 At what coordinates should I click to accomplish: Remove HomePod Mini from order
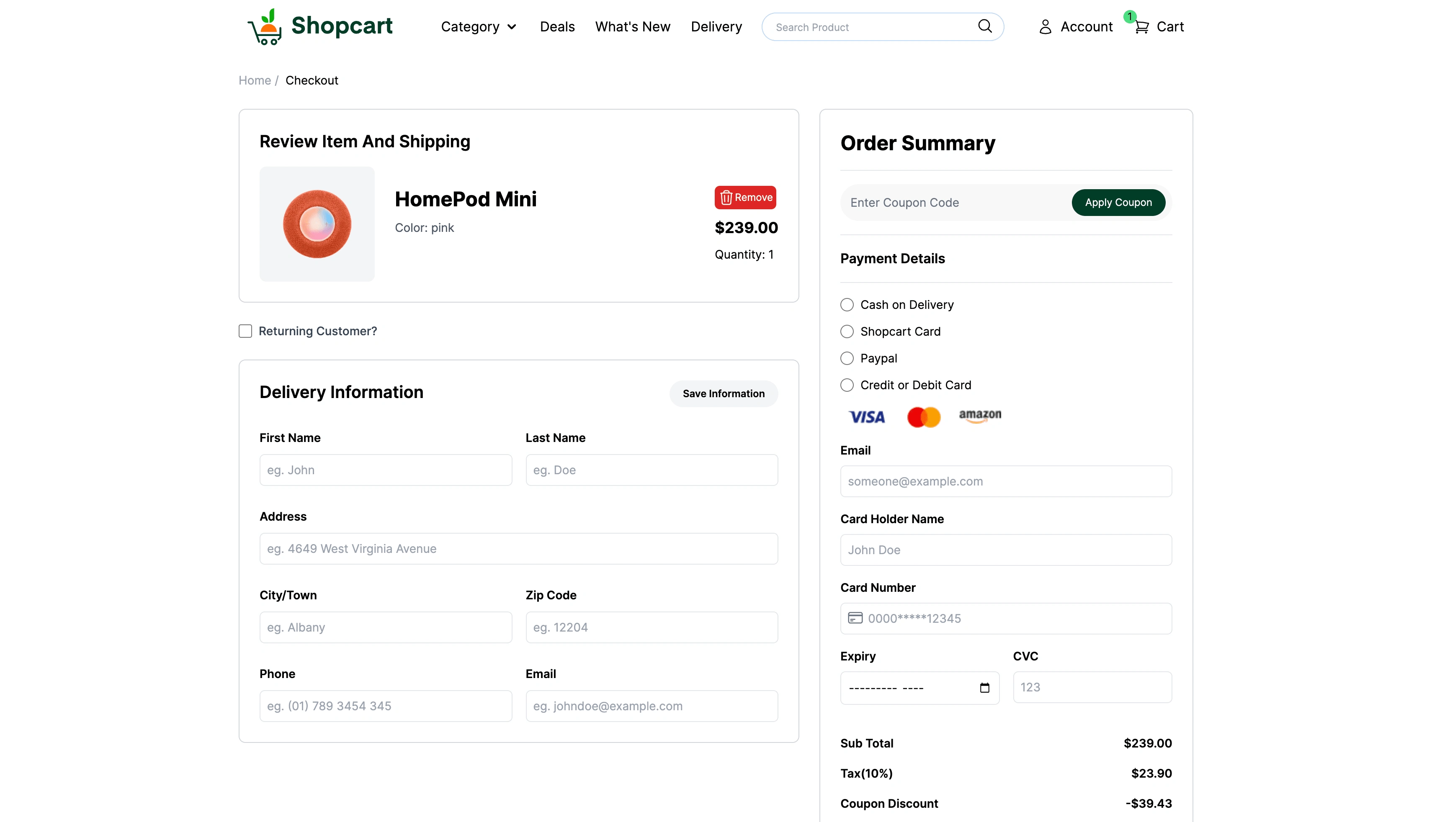pyautogui.click(x=745, y=197)
